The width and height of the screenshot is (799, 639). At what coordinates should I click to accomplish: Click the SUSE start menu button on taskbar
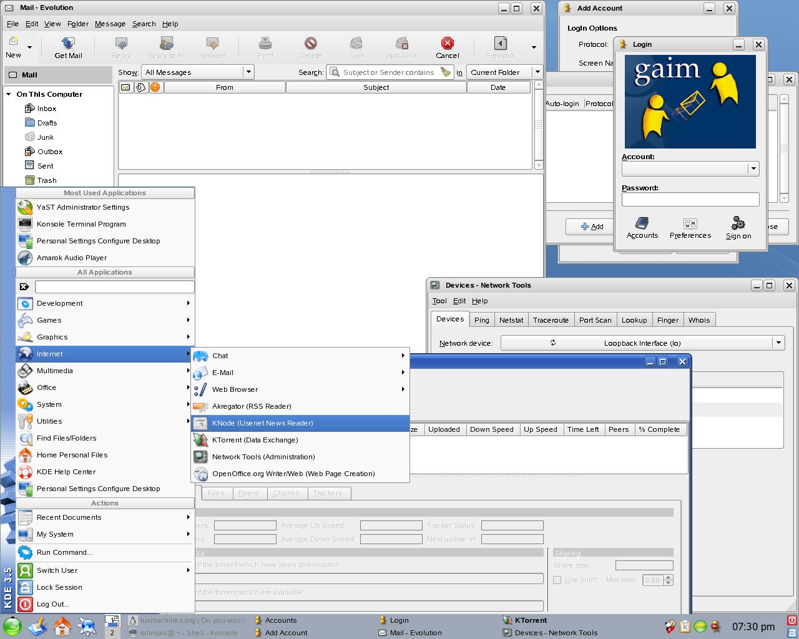coord(12,626)
